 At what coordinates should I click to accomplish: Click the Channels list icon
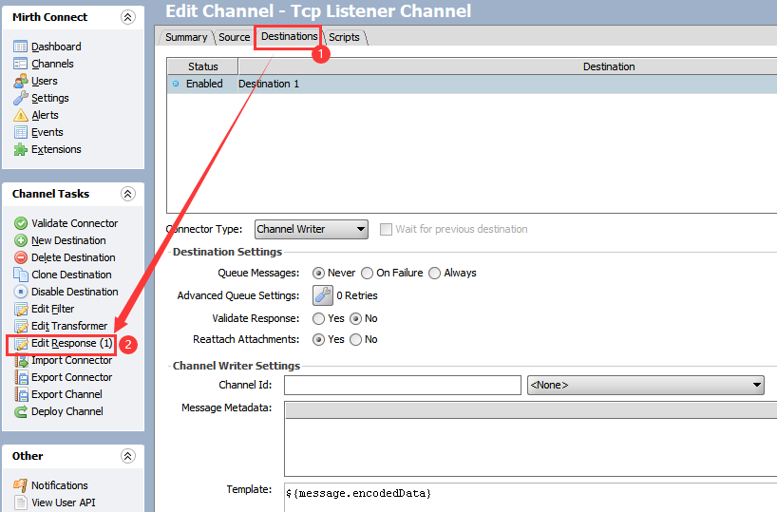click(x=20, y=64)
